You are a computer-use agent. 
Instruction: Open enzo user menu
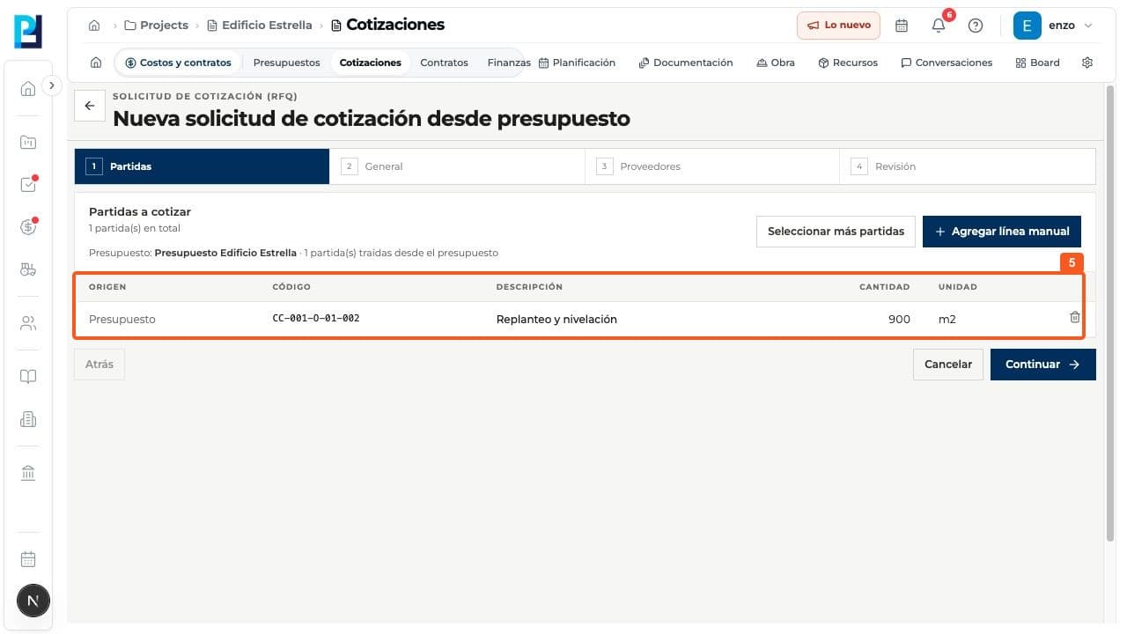pyautogui.click(x=1054, y=26)
